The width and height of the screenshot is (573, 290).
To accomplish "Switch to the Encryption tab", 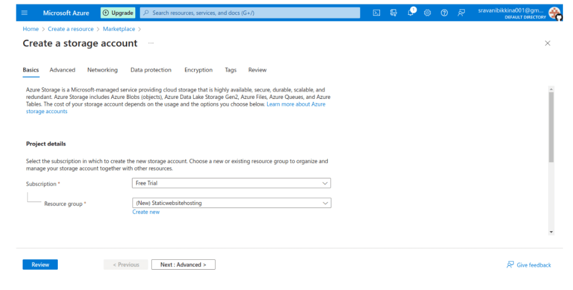I will pos(199,70).
